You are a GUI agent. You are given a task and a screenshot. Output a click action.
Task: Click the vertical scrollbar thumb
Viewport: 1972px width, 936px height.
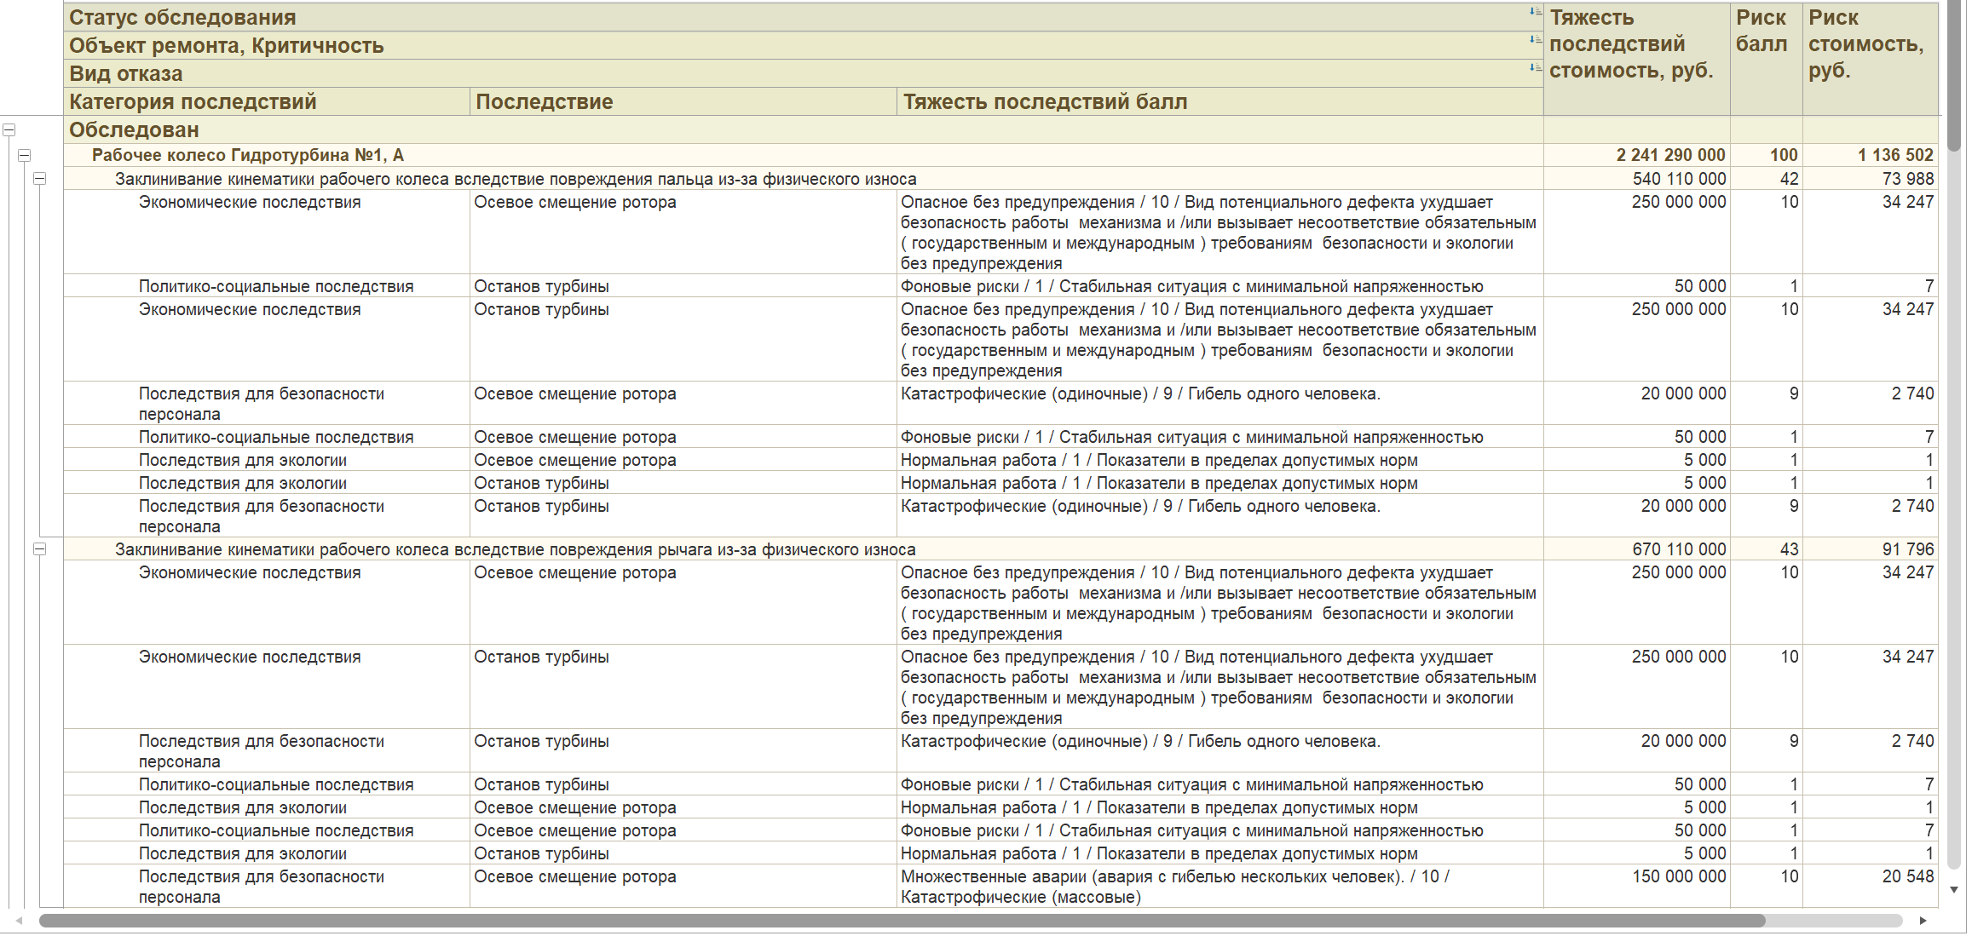coord(1953,77)
